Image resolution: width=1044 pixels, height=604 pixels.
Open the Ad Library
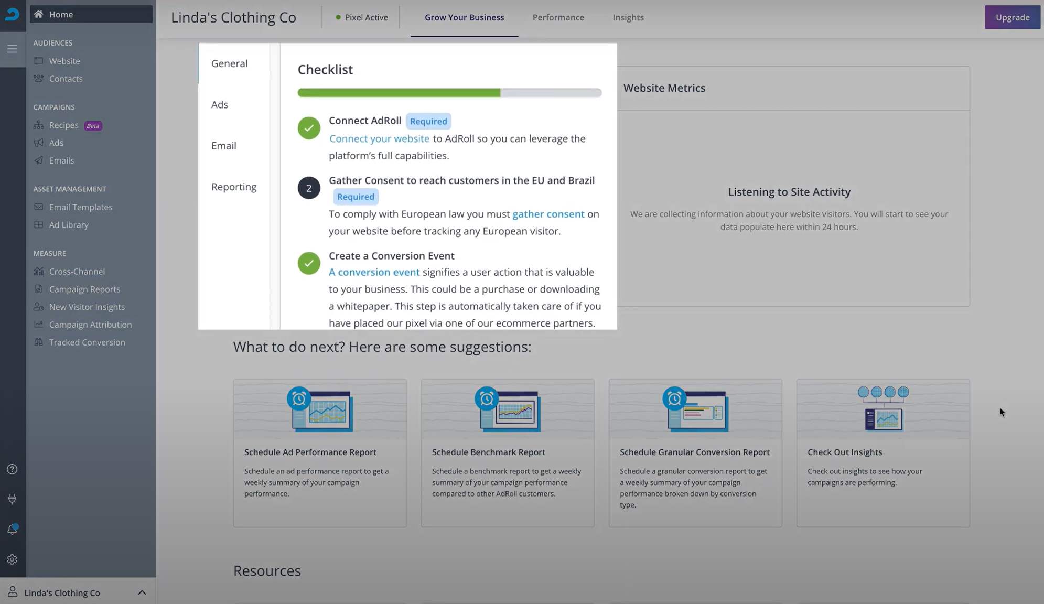(x=69, y=224)
